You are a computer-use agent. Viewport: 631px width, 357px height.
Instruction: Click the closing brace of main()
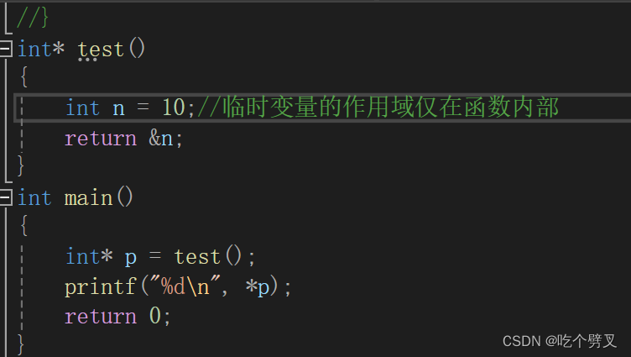pyautogui.click(x=20, y=344)
